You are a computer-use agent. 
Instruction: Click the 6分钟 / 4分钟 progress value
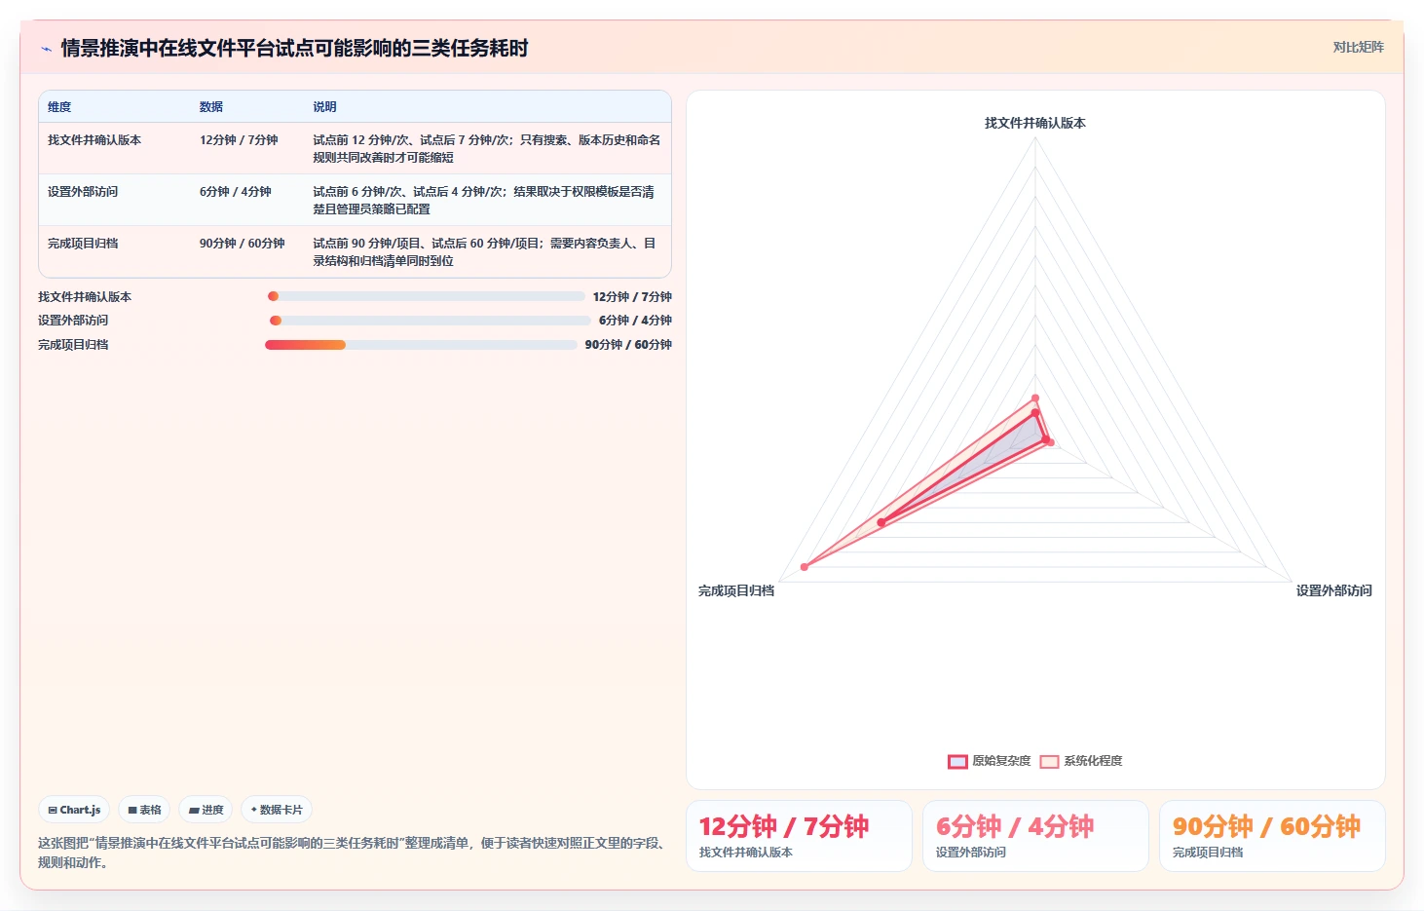(x=635, y=321)
